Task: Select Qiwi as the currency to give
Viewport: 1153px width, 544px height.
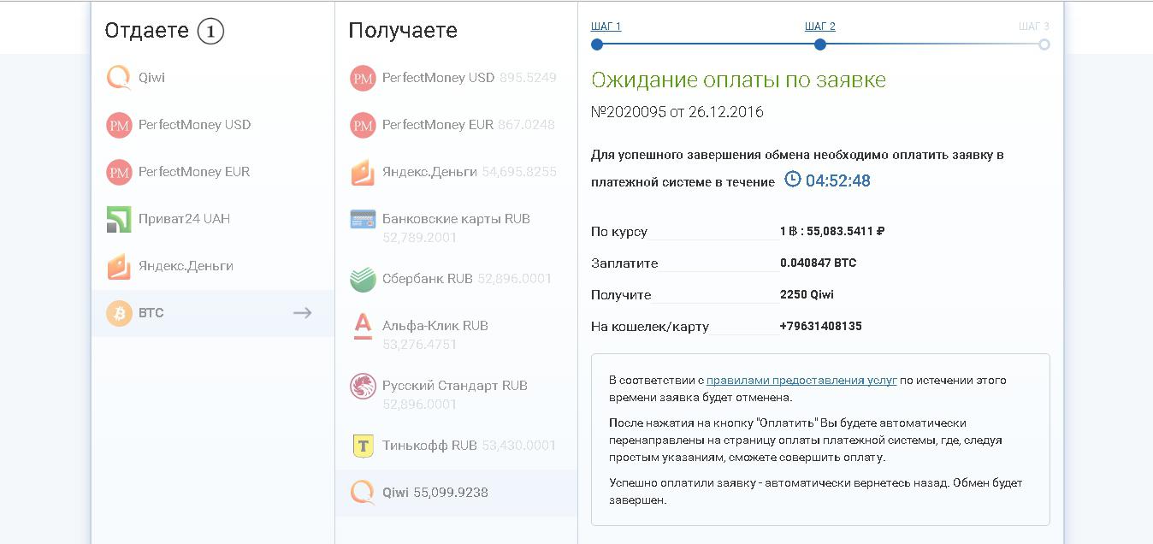Action: click(213, 78)
